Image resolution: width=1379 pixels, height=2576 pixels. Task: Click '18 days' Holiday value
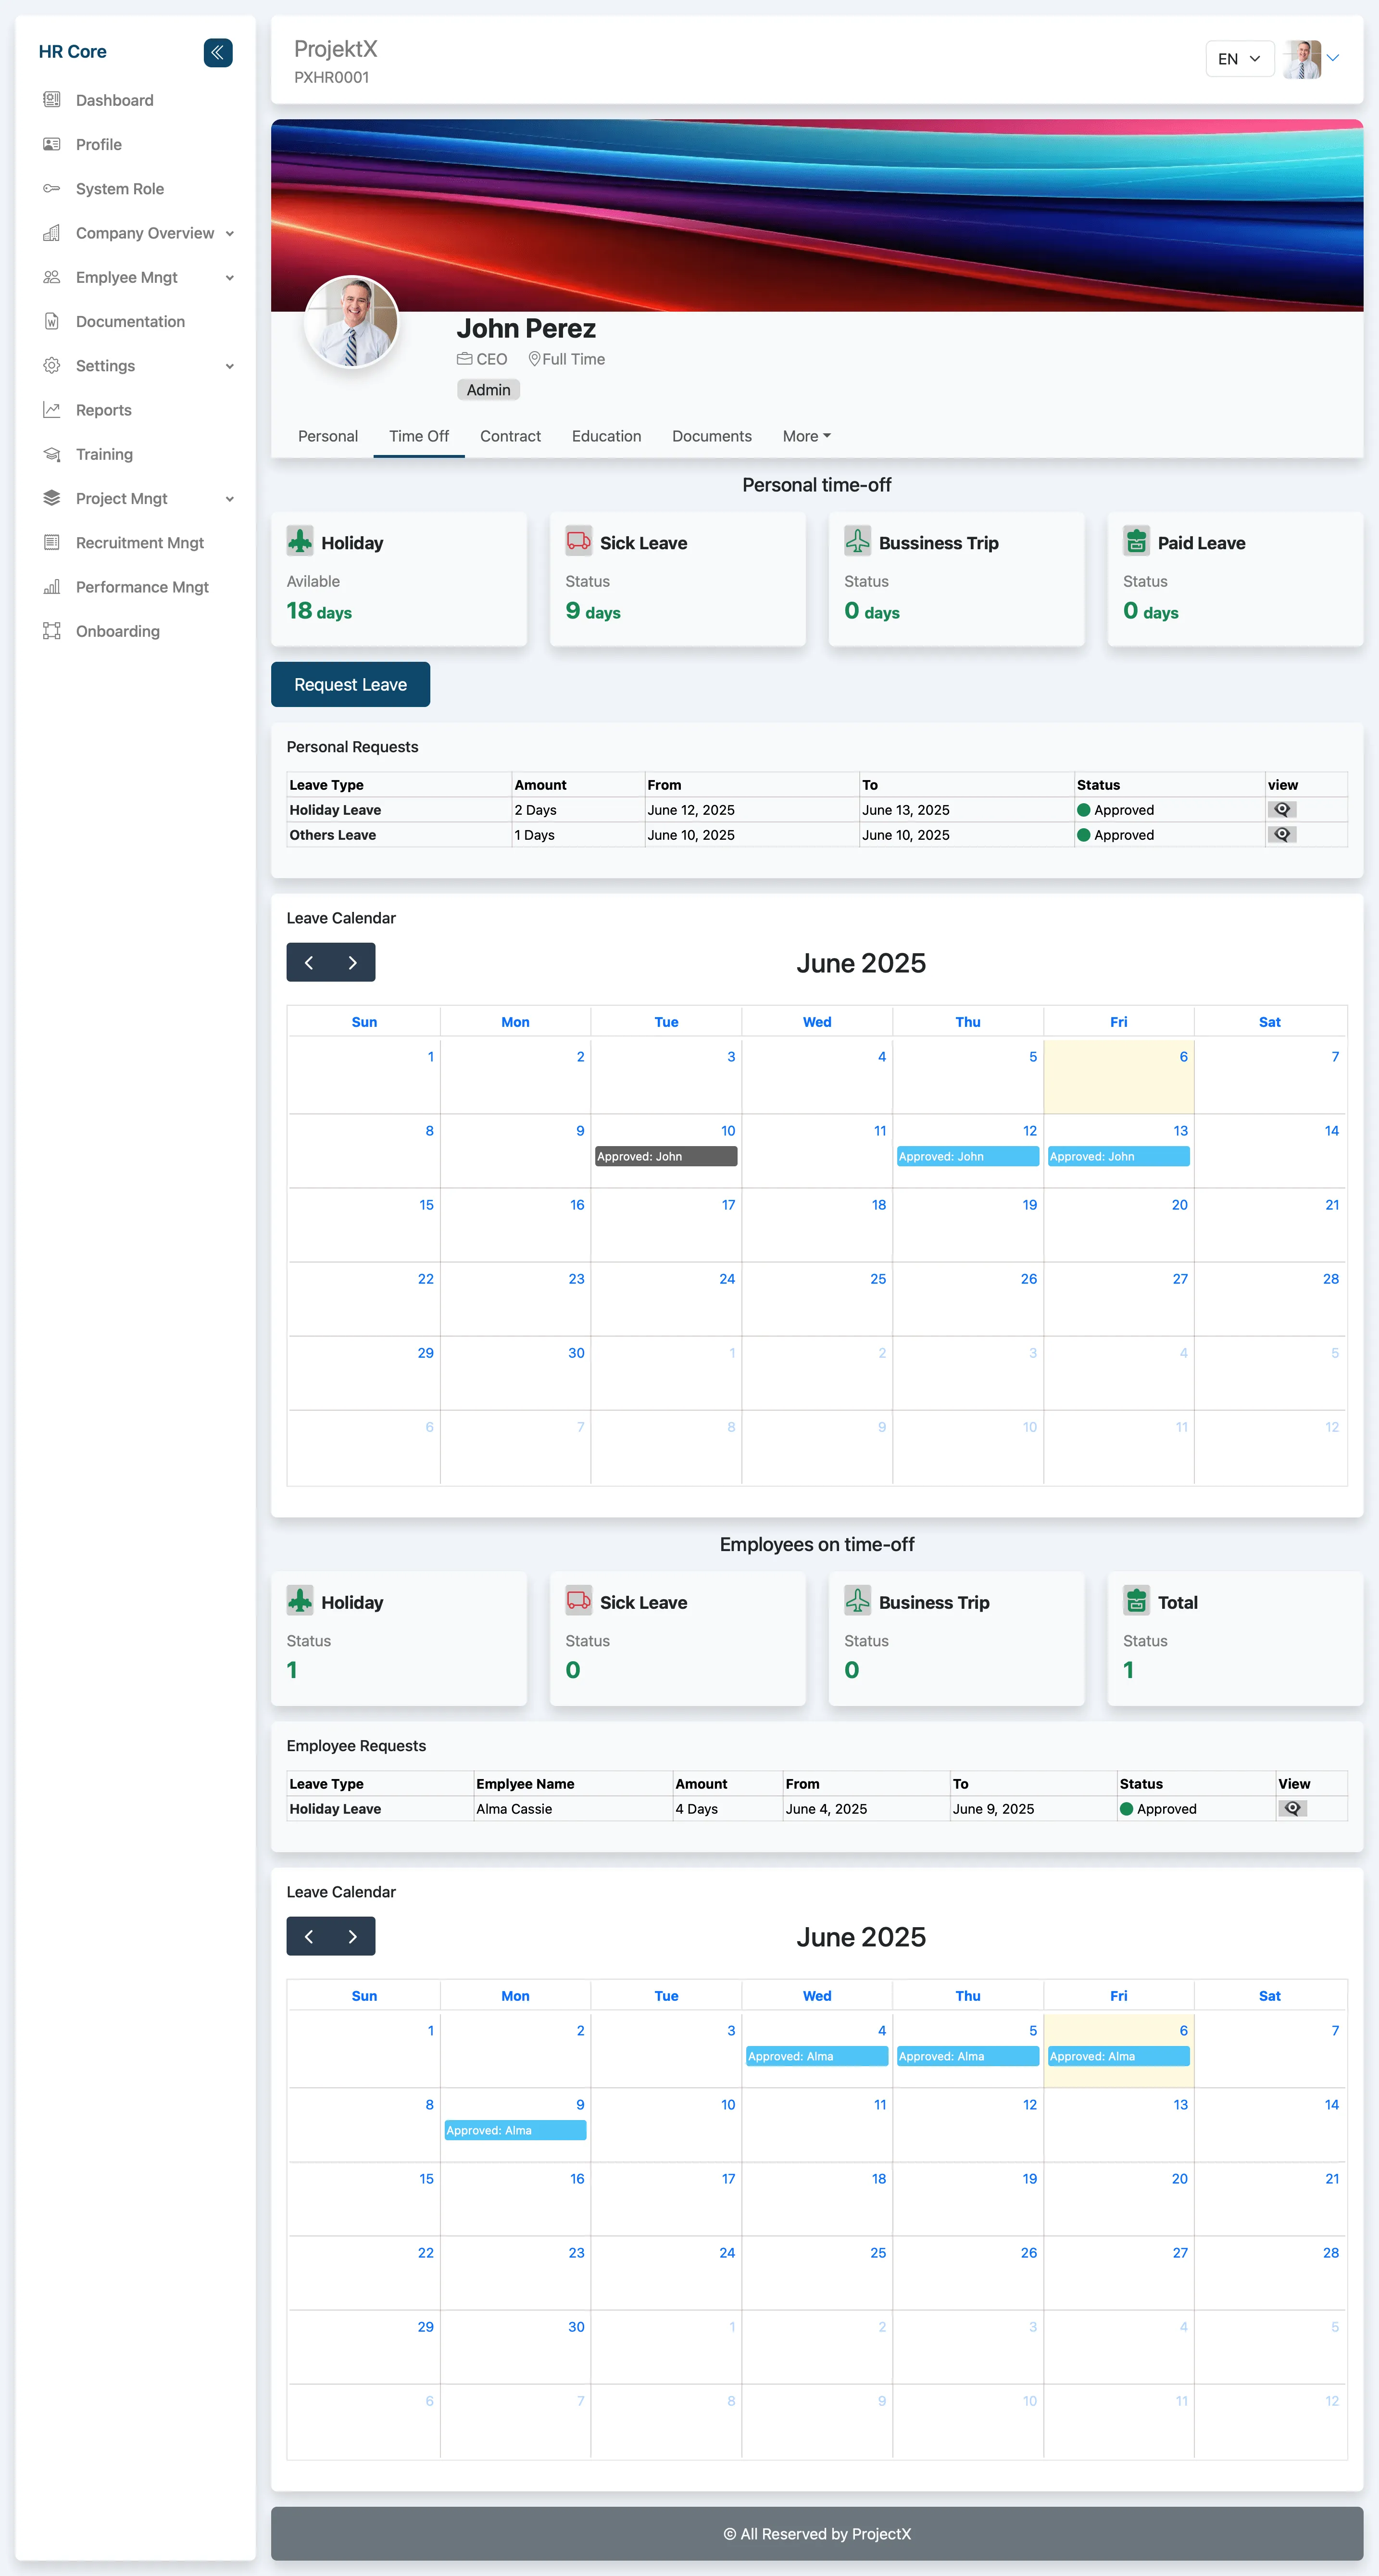tap(319, 611)
